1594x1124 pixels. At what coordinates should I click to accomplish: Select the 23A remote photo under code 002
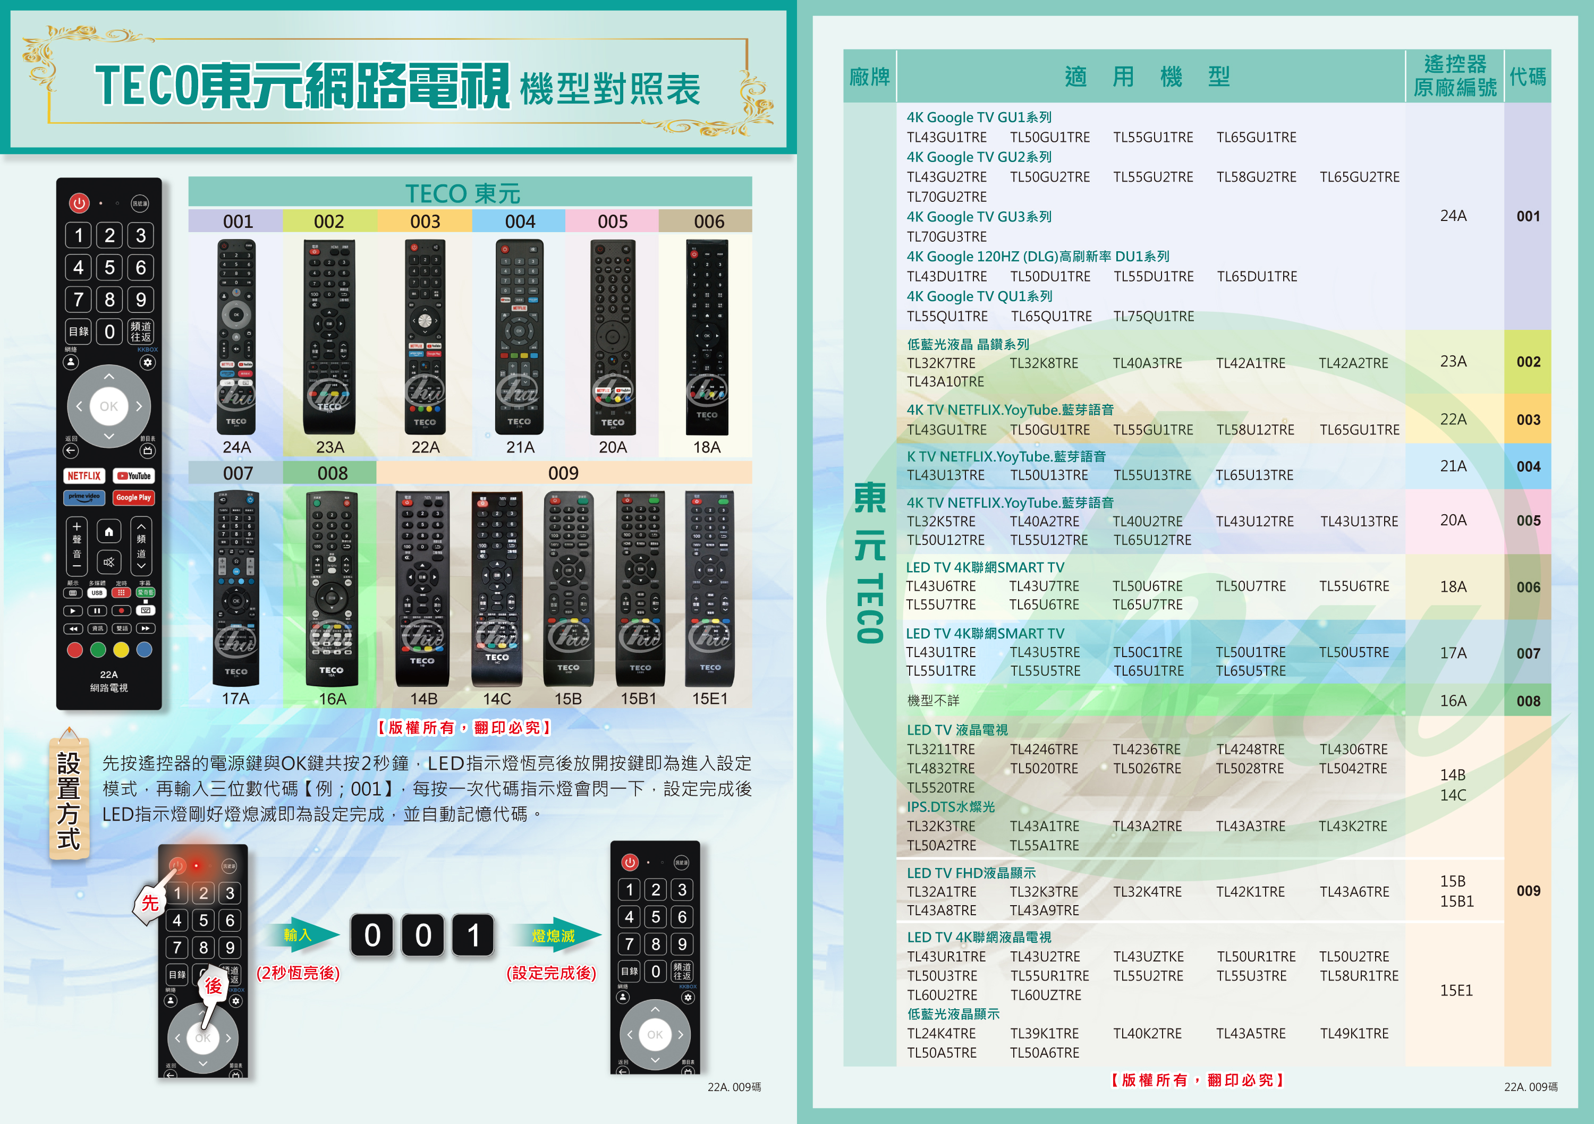pyautogui.click(x=329, y=337)
